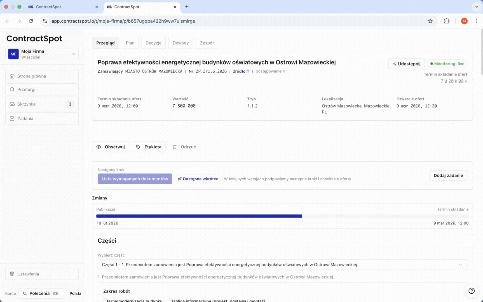Viewport: 483px width, 302px height.
Task: Open the Strona główna home page
Action: 42,76
